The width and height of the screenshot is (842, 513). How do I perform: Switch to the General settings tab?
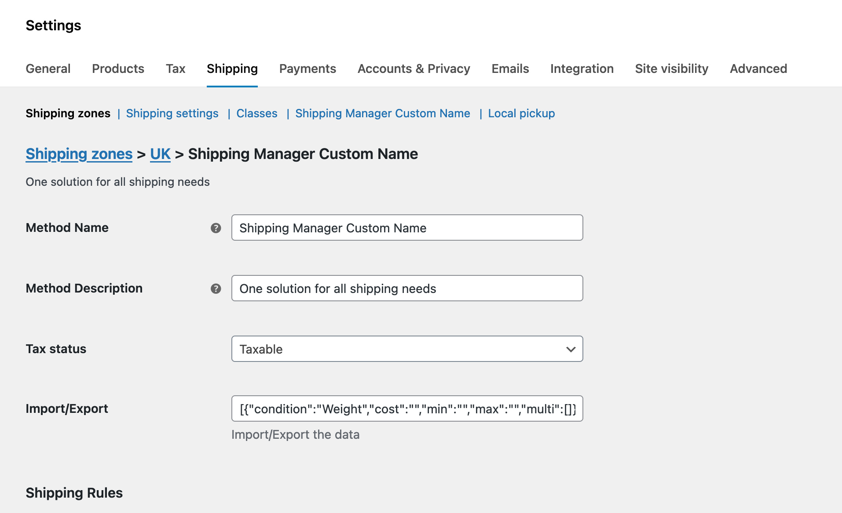[48, 69]
